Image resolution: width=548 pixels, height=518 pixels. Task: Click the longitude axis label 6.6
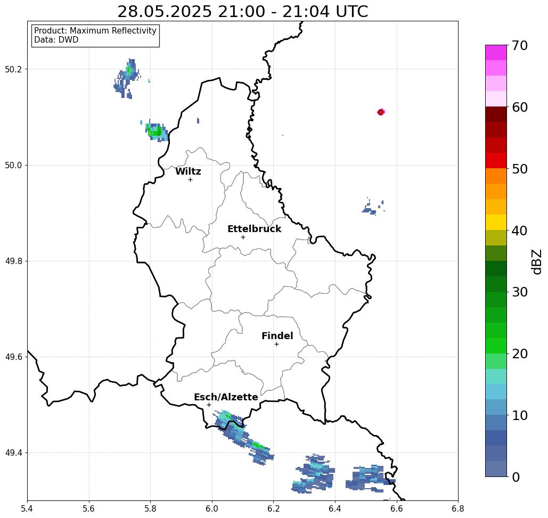point(397,508)
